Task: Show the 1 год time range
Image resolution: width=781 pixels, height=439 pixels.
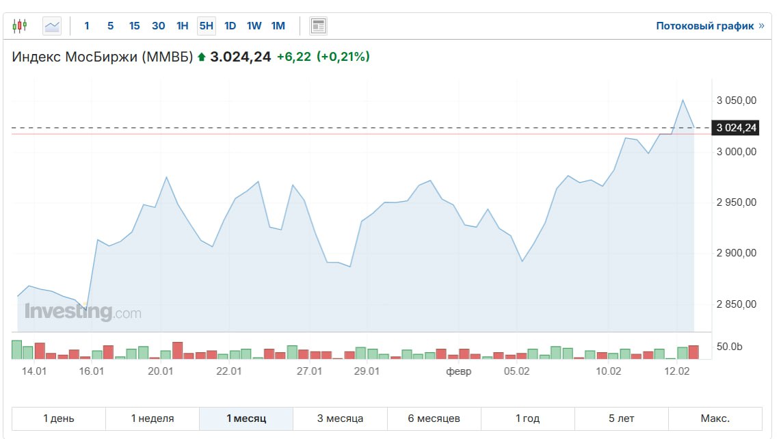Action: [x=527, y=418]
